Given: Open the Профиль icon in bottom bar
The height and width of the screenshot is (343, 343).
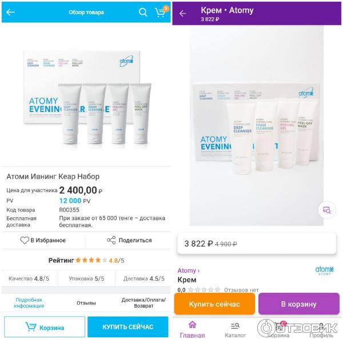Looking at the screenshot, I should [x=321, y=326].
